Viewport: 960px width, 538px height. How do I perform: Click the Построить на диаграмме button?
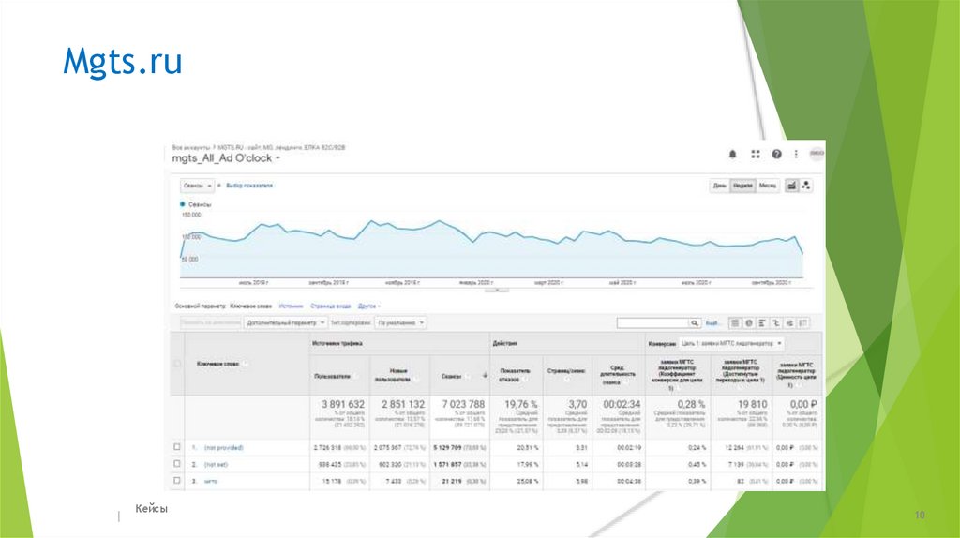click(x=210, y=322)
